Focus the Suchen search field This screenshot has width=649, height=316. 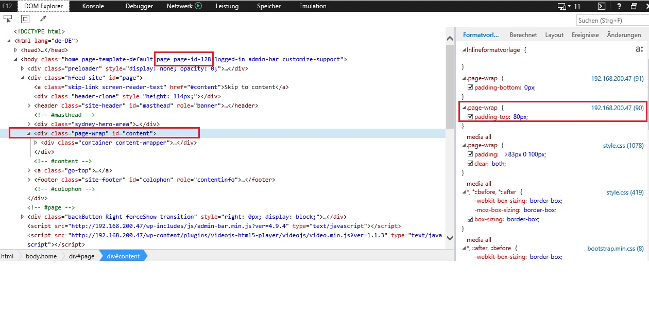click(x=611, y=20)
